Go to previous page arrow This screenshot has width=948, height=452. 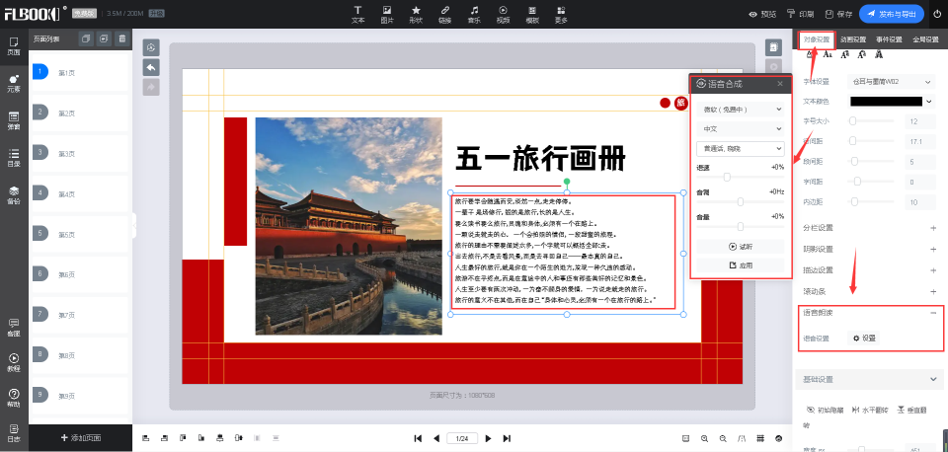point(435,438)
